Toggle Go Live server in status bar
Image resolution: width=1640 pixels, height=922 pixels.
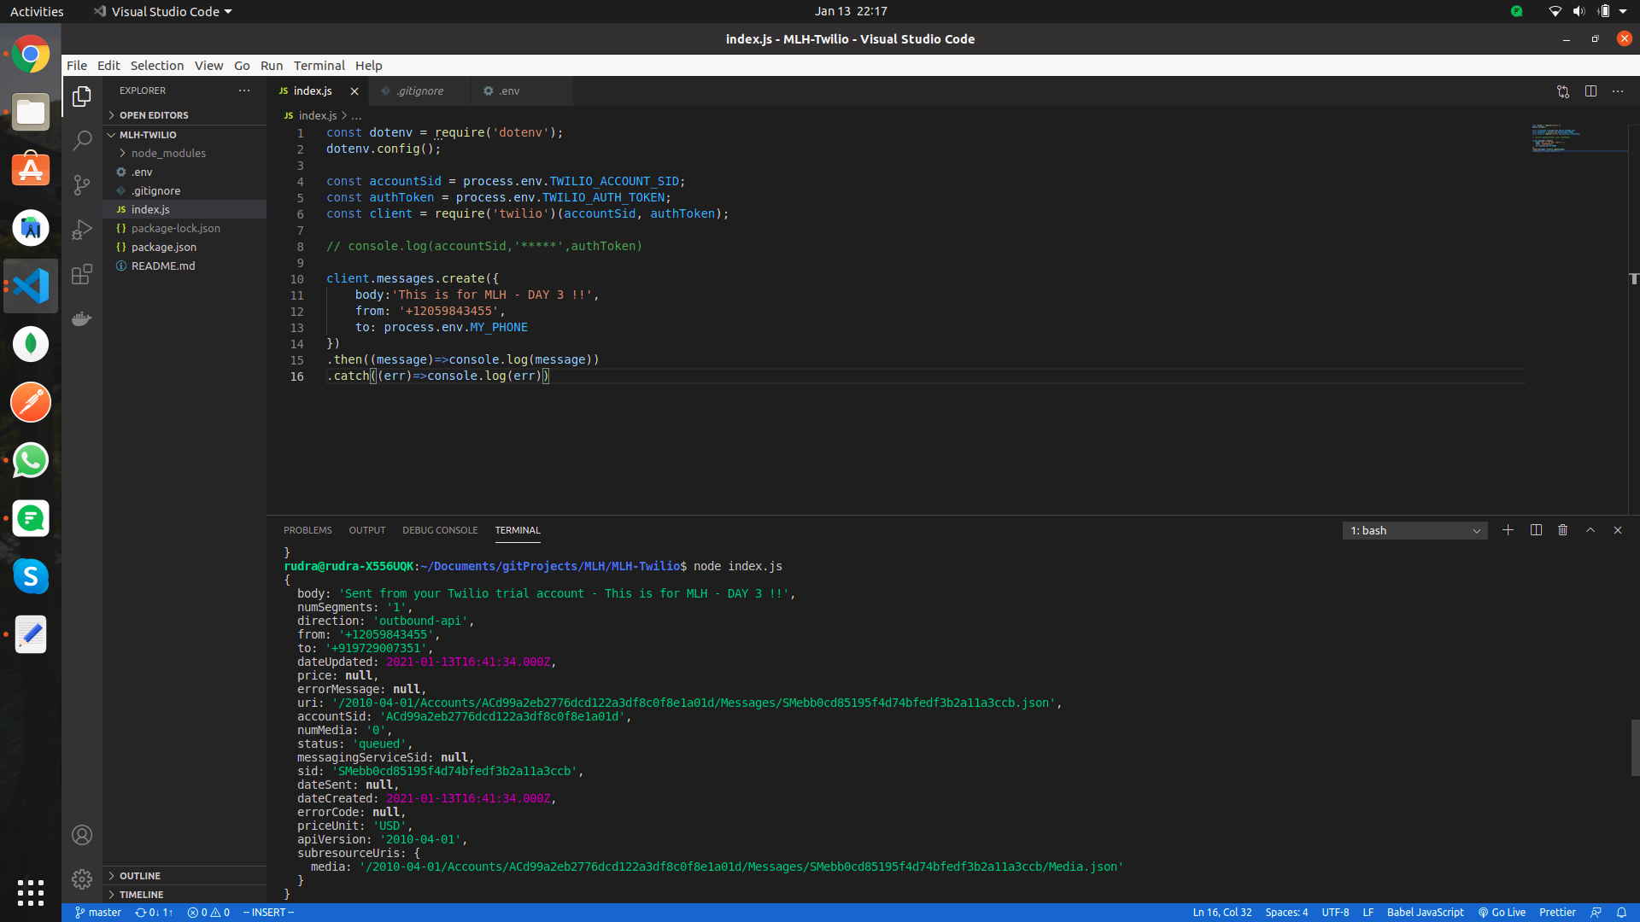(1502, 913)
